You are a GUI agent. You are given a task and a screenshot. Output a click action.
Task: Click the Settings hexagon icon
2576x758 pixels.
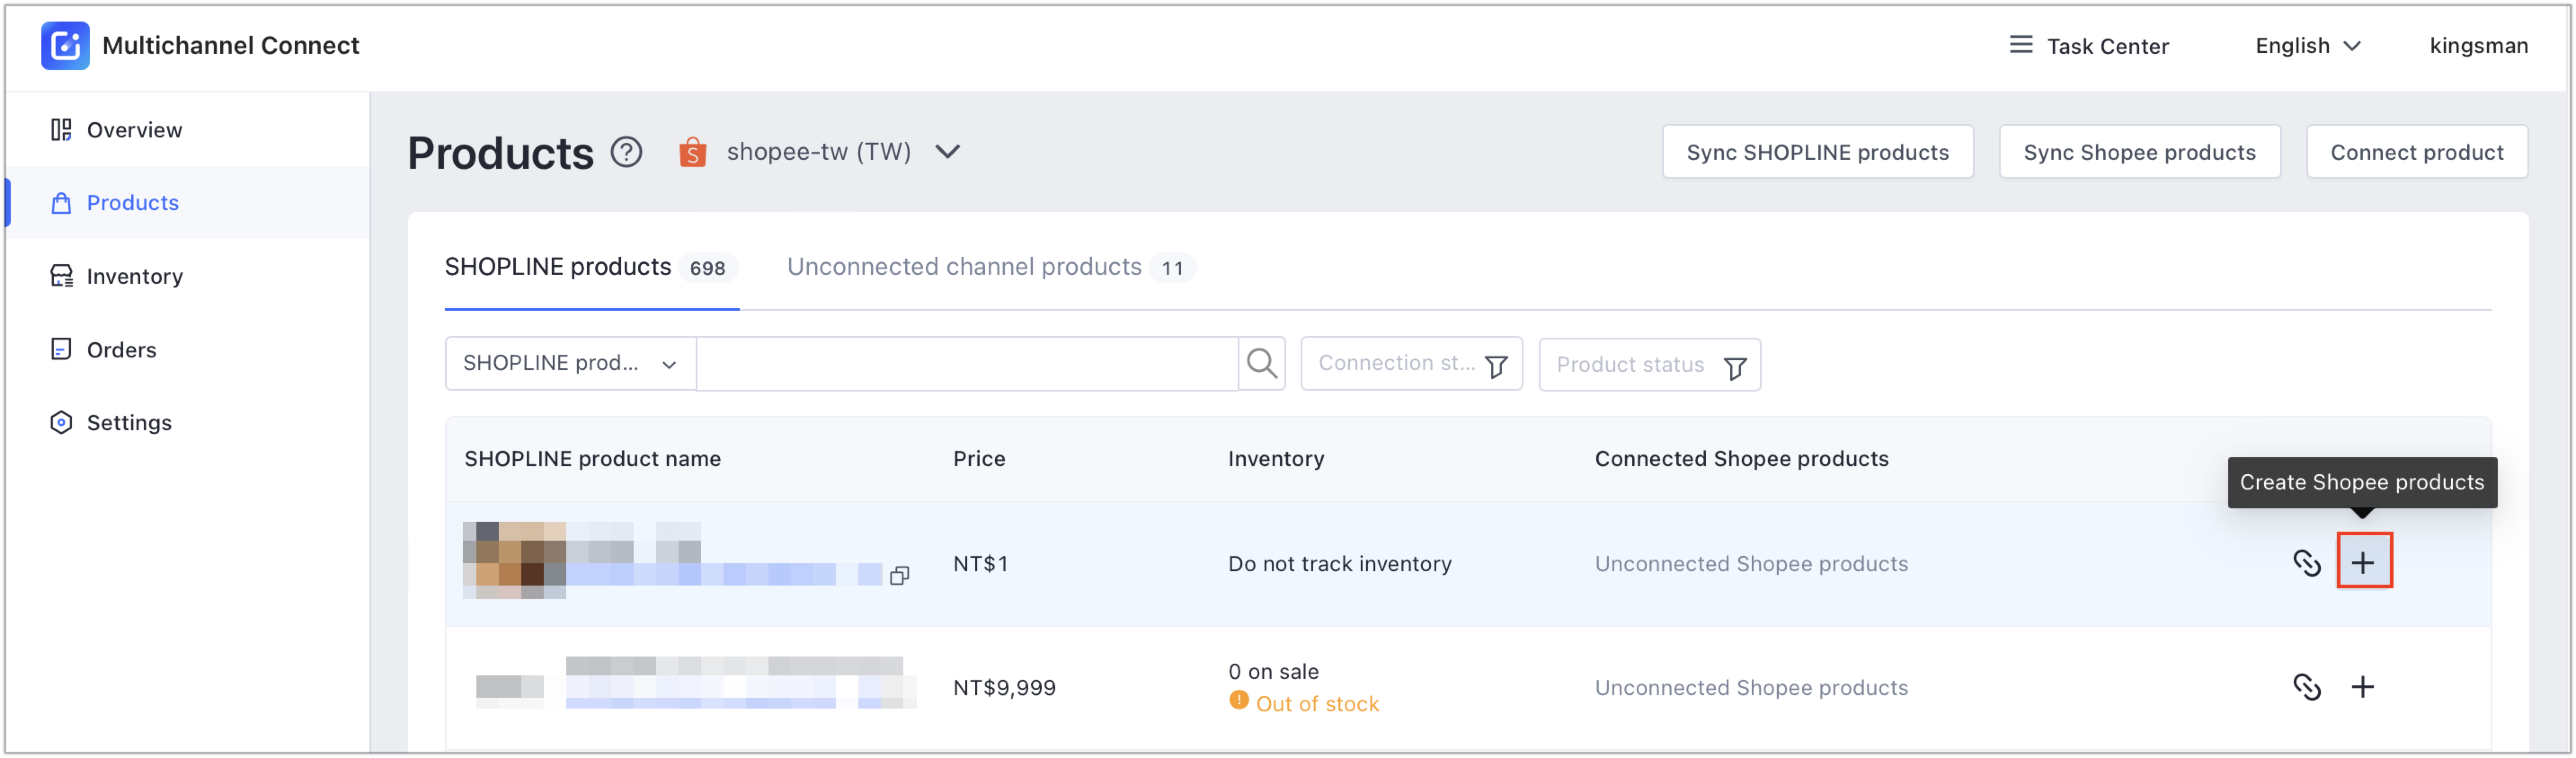[x=61, y=423]
